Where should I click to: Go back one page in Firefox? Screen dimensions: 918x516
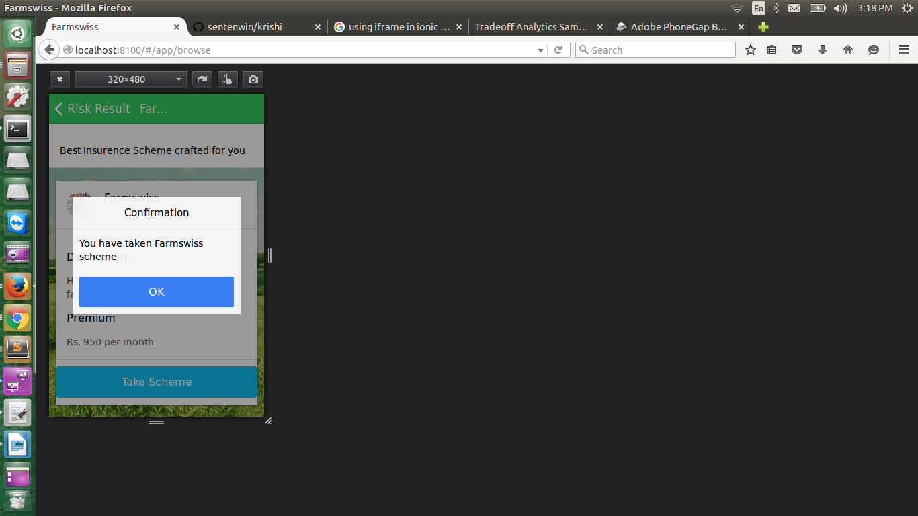[49, 50]
